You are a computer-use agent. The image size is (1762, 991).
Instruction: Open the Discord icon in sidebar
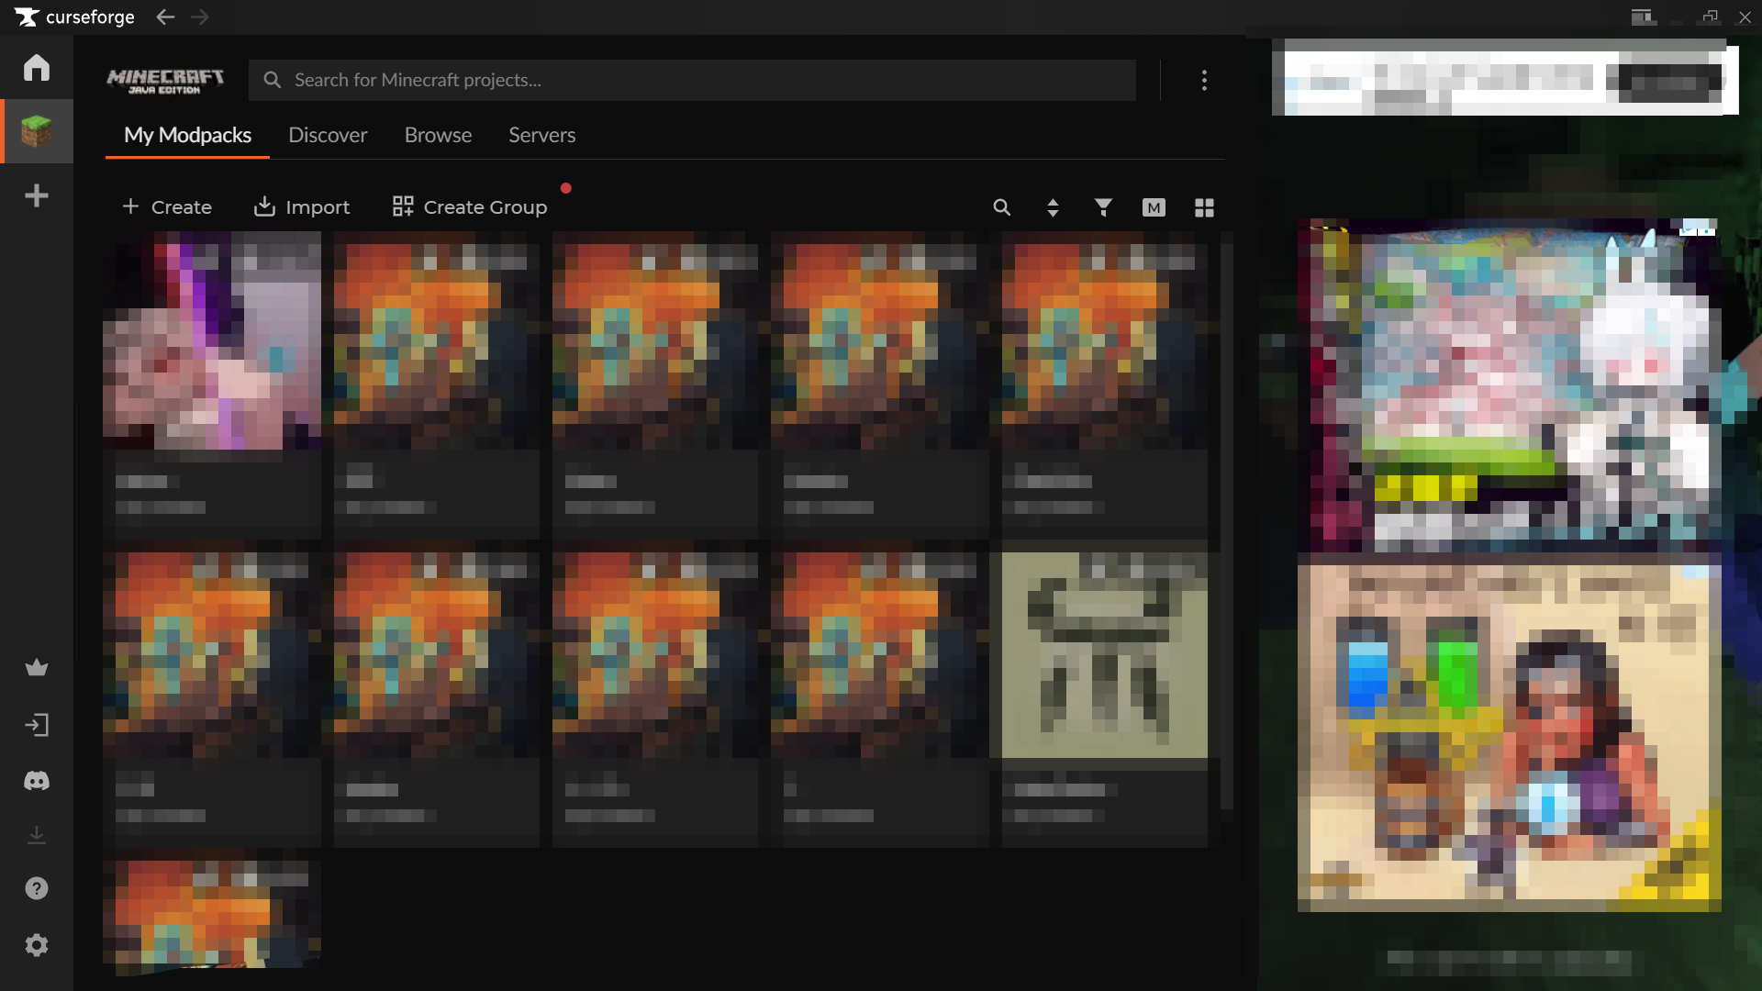click(37, 781)
